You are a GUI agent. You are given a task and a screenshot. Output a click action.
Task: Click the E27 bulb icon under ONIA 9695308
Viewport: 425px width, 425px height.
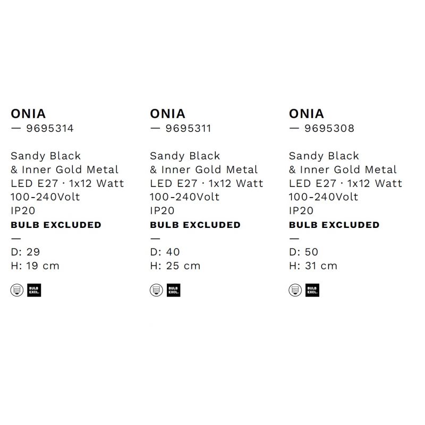coord(295,290)
